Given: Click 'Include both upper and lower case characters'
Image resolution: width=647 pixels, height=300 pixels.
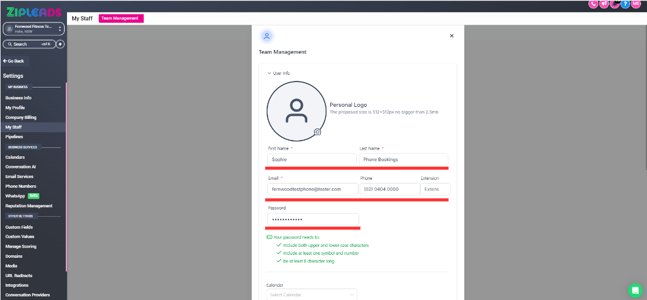Looking at the screenshot, I should (326, 245).
